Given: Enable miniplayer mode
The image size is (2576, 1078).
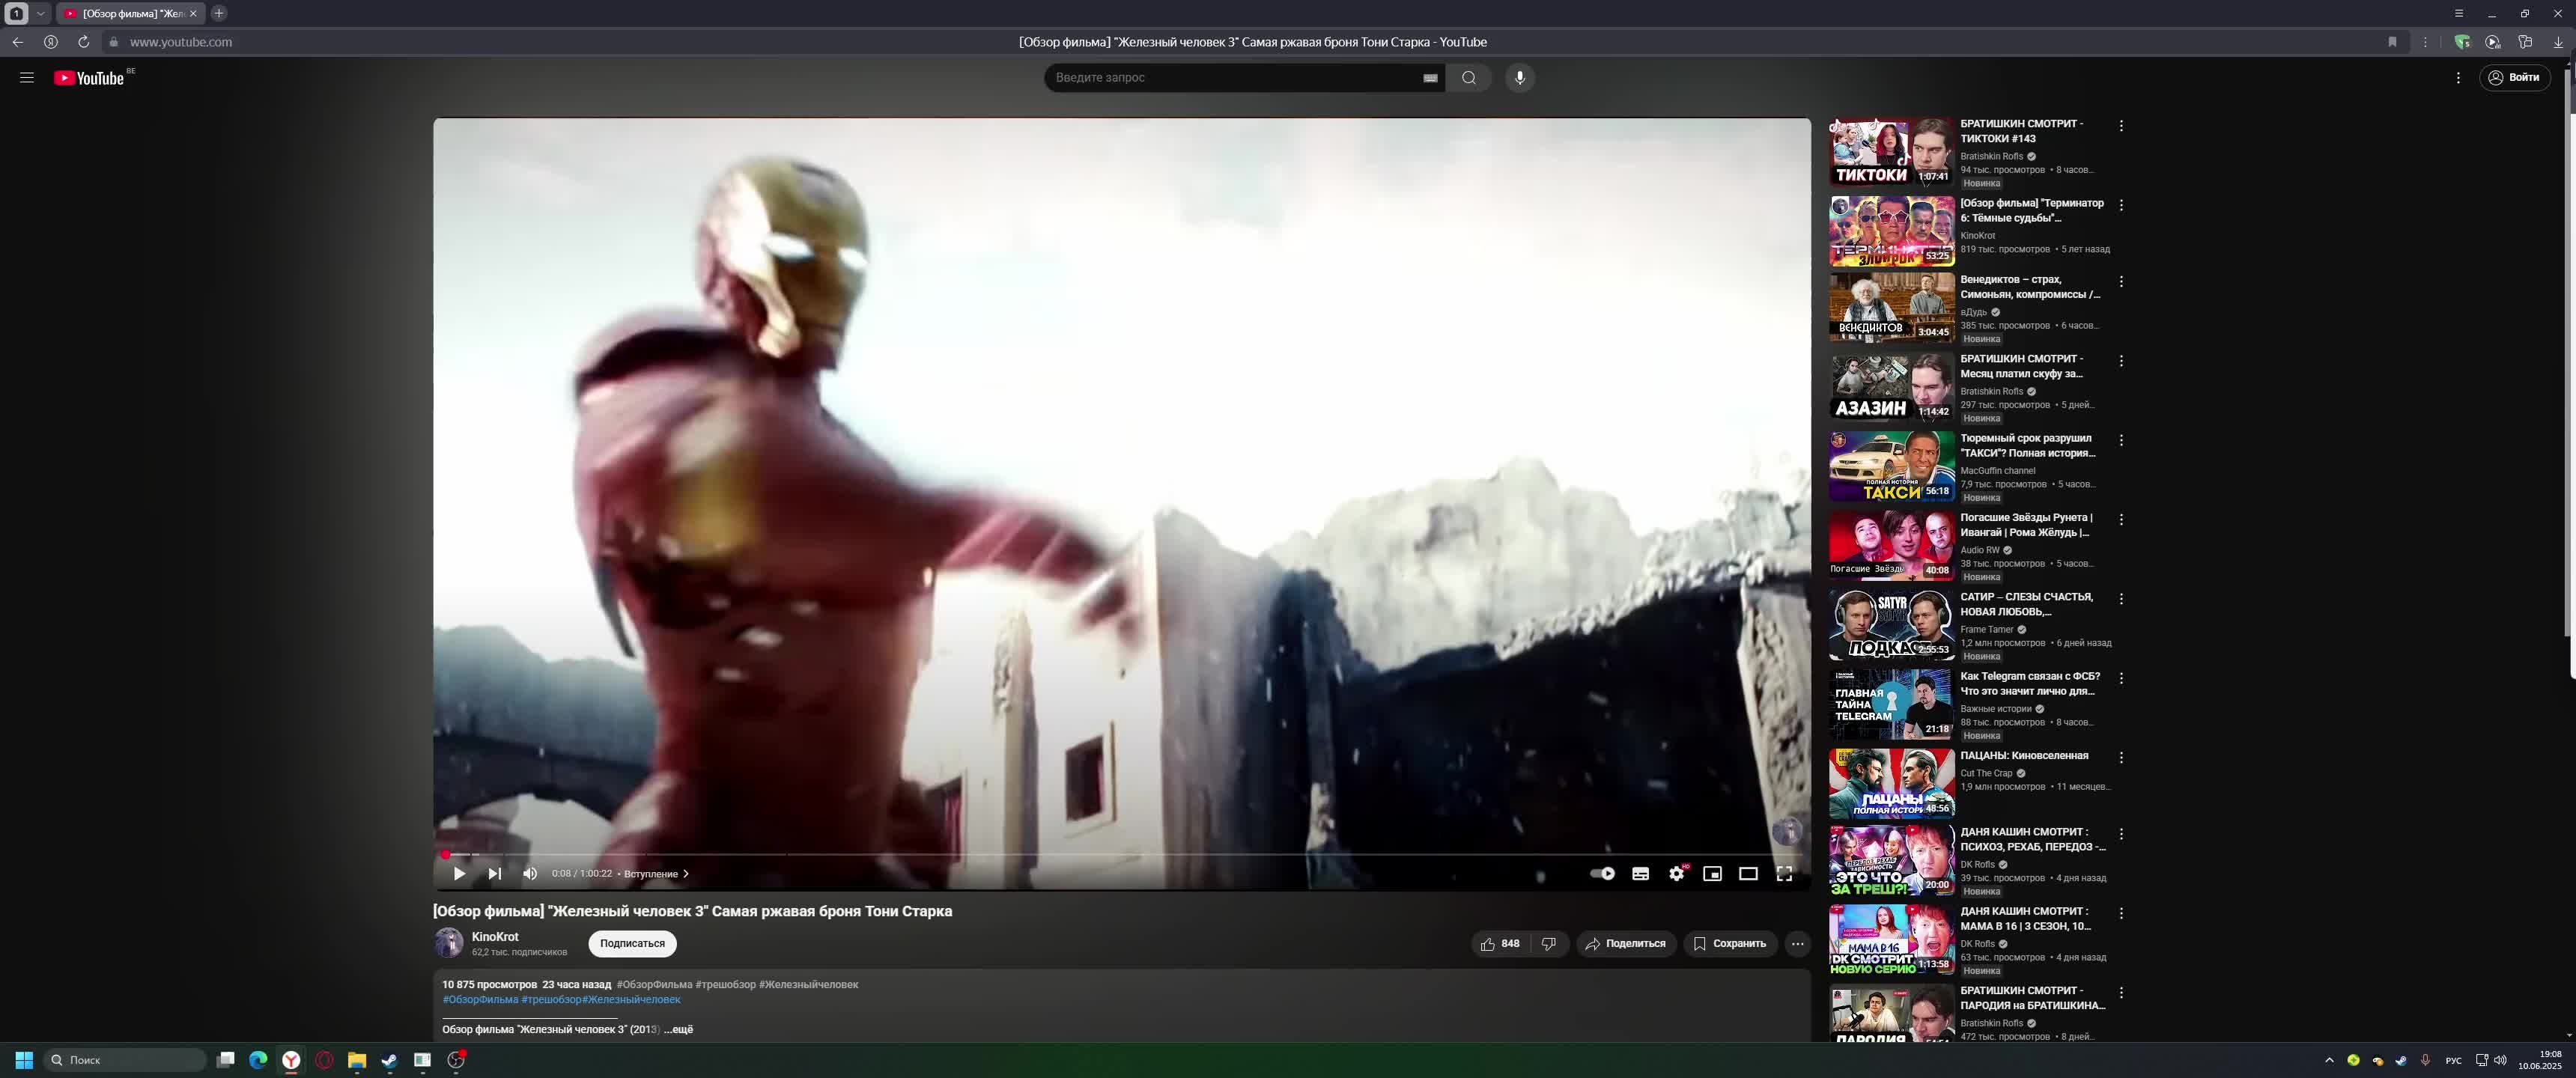Looking at the screenshot, I should point(1712,873).
